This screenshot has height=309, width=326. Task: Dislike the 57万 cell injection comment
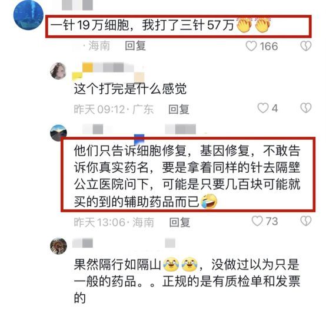click(306, 46)
